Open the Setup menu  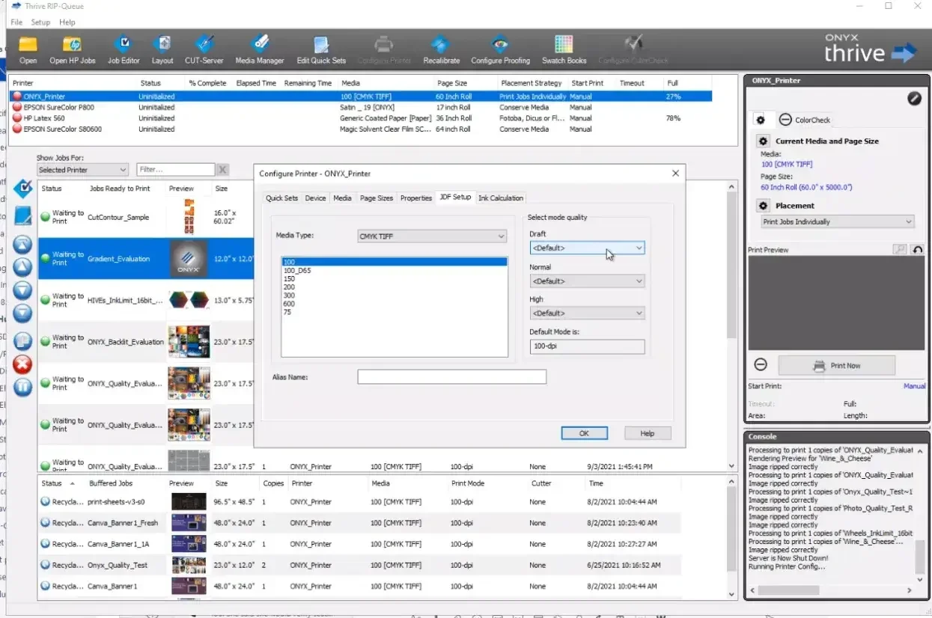pos(40,22)
